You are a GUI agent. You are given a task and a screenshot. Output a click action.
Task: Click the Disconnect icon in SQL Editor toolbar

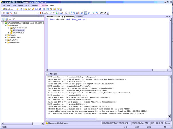7,13
